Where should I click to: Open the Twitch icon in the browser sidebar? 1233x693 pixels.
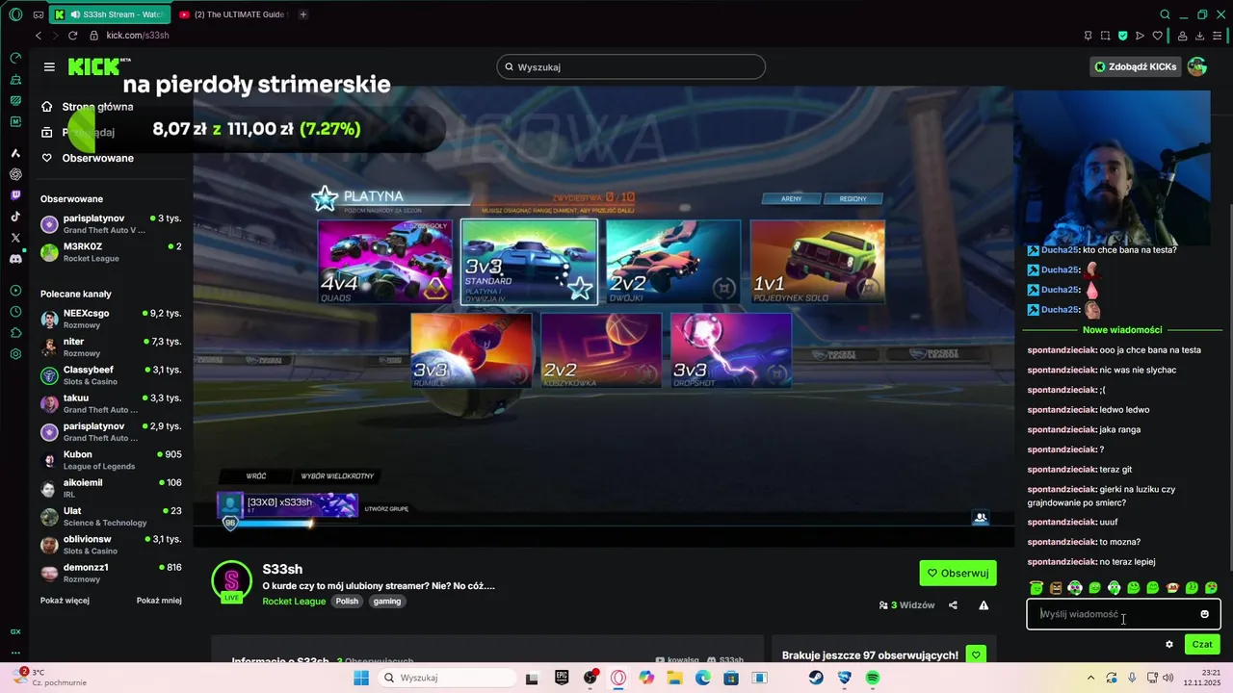coord(15,195)
